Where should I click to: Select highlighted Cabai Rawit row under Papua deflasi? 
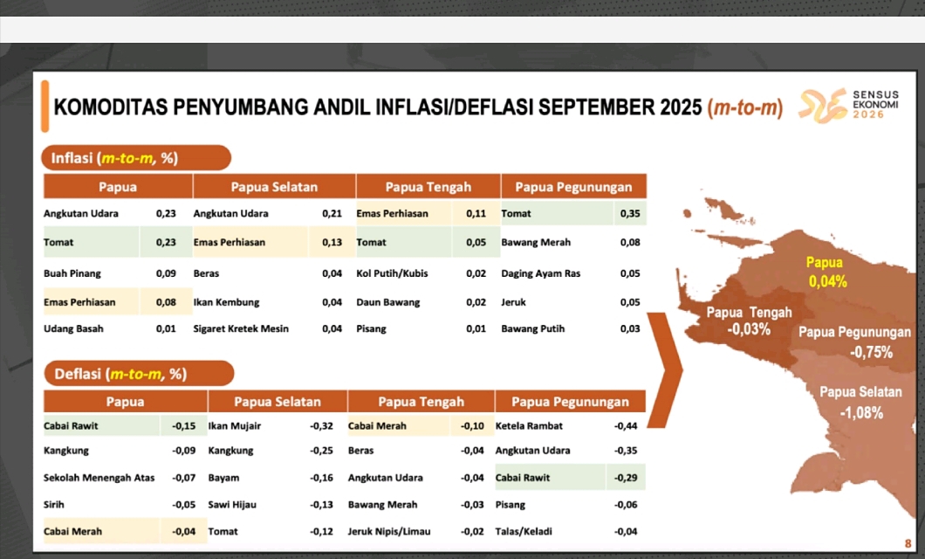pos(119,426)
